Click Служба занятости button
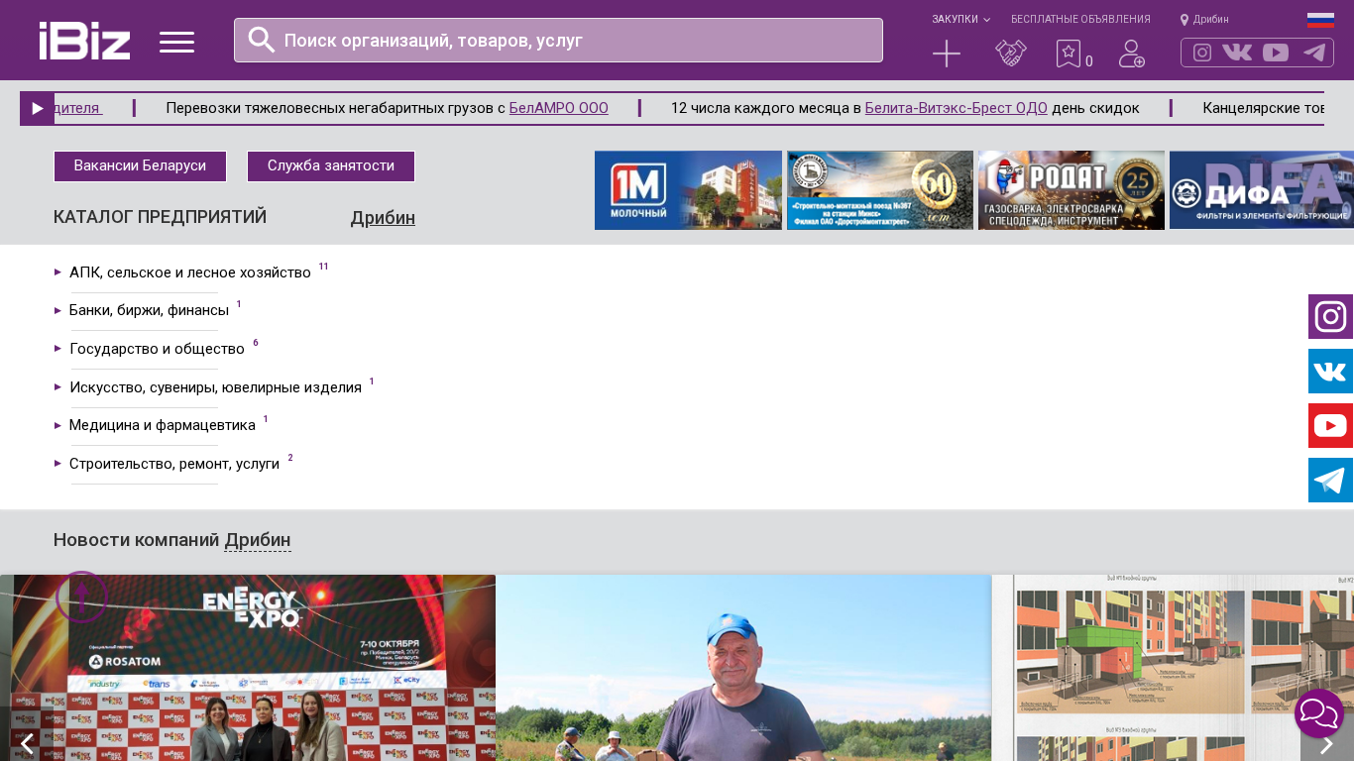This screenshot has height=761, width=1354. tap(331, 166)
